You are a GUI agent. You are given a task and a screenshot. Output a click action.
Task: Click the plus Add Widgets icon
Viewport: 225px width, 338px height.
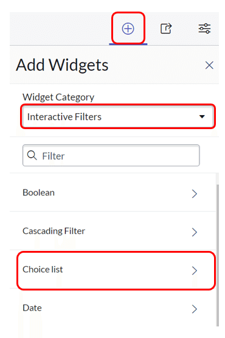click(128, 29)
